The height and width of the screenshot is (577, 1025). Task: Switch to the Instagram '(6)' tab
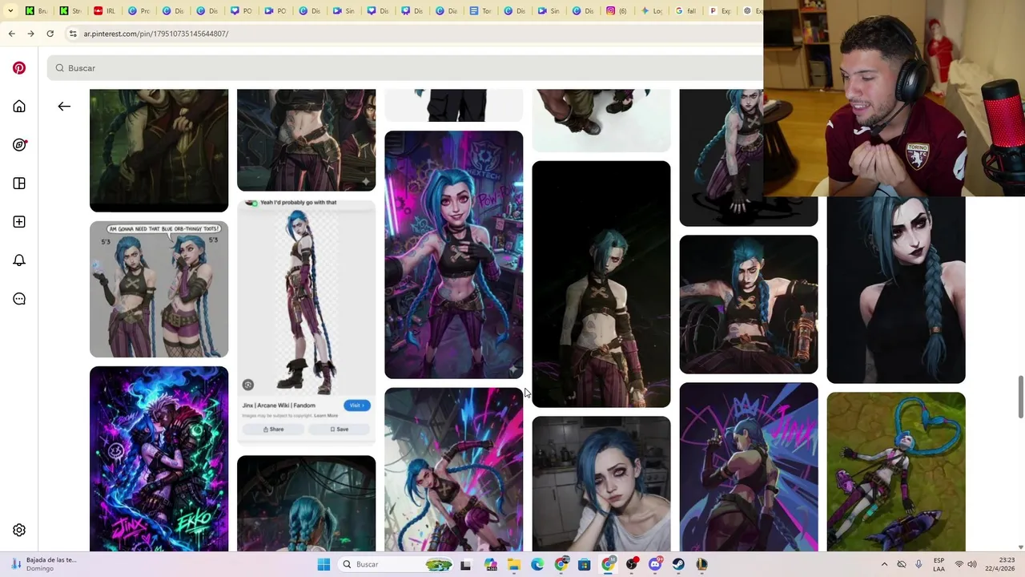pos(617,10)
